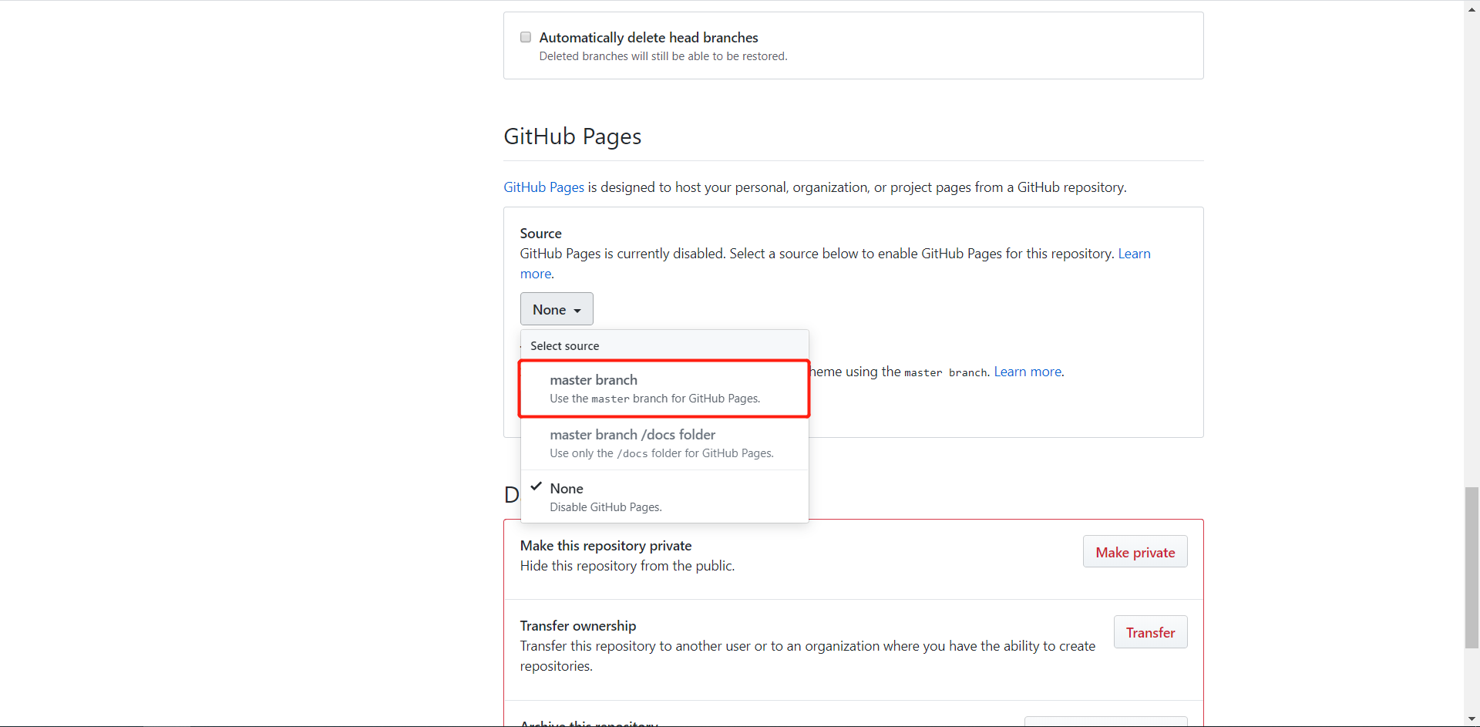Click the scrollbar down arrow

pyautogui.click(x=1472, y=719)
